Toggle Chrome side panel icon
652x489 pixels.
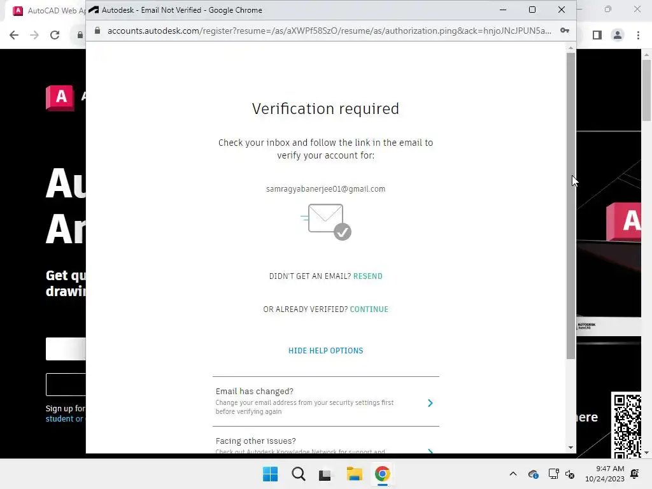point(597,35)
